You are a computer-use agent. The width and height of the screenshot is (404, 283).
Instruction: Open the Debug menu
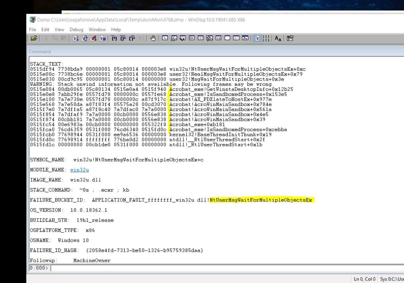pos(76,29)
